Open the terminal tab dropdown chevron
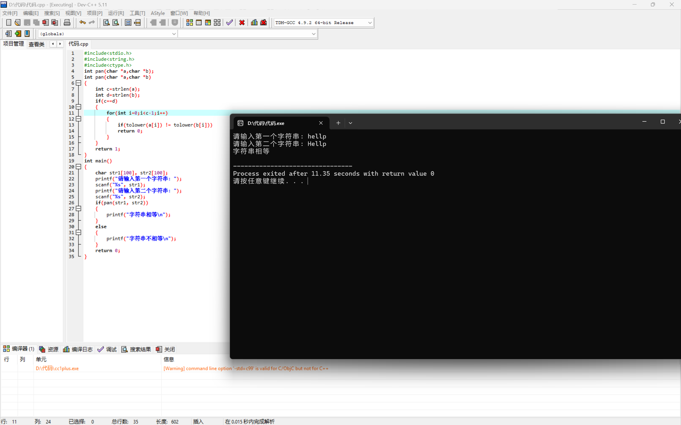The image size is (681, 425). [350, 123]
